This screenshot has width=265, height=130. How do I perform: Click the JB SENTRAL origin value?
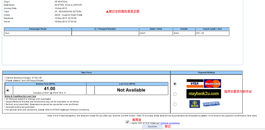(61, 2)
